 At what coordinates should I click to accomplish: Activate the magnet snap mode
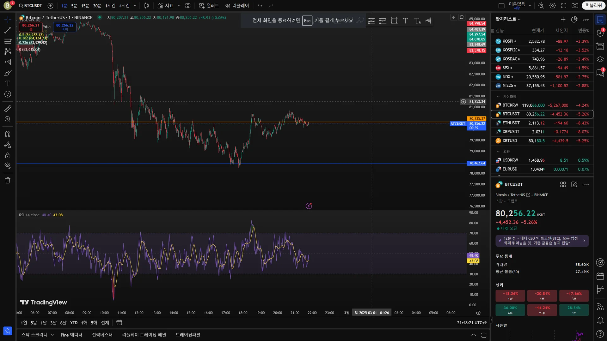point(8,134)
